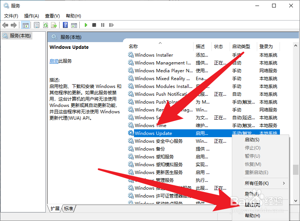The width and height of the screenshot is (300, 221).
Task: Click the Restart Service toolbar icon
Action: tap(111, 25)
